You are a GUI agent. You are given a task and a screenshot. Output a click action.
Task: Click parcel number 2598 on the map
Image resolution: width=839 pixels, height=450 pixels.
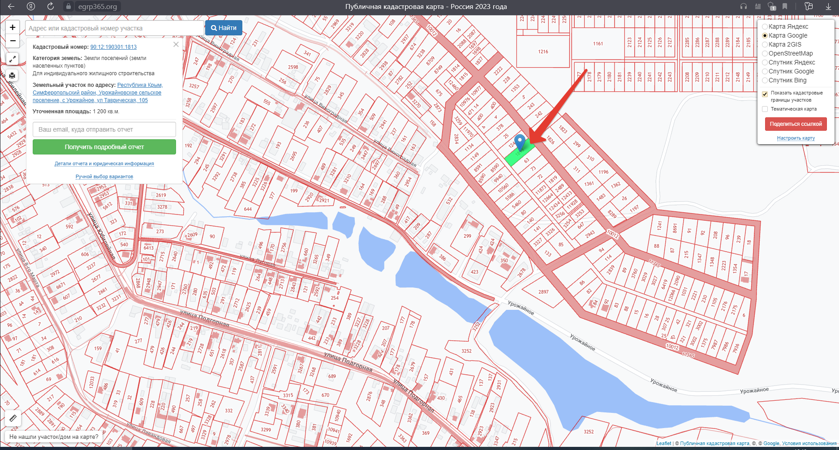click(293, 67)
